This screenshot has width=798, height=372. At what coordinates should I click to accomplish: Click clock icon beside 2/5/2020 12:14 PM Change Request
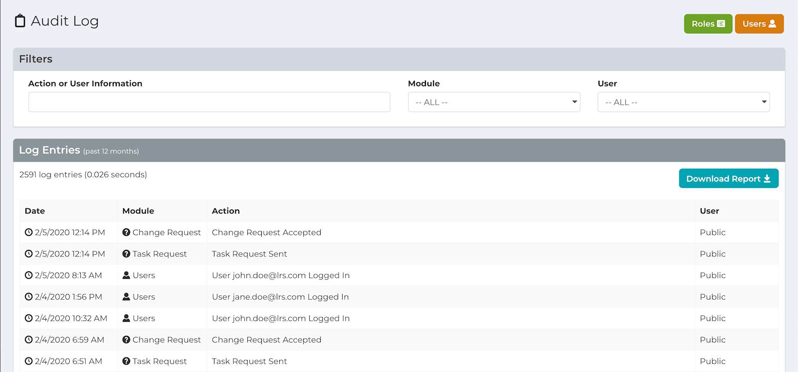tap(29, 232)
